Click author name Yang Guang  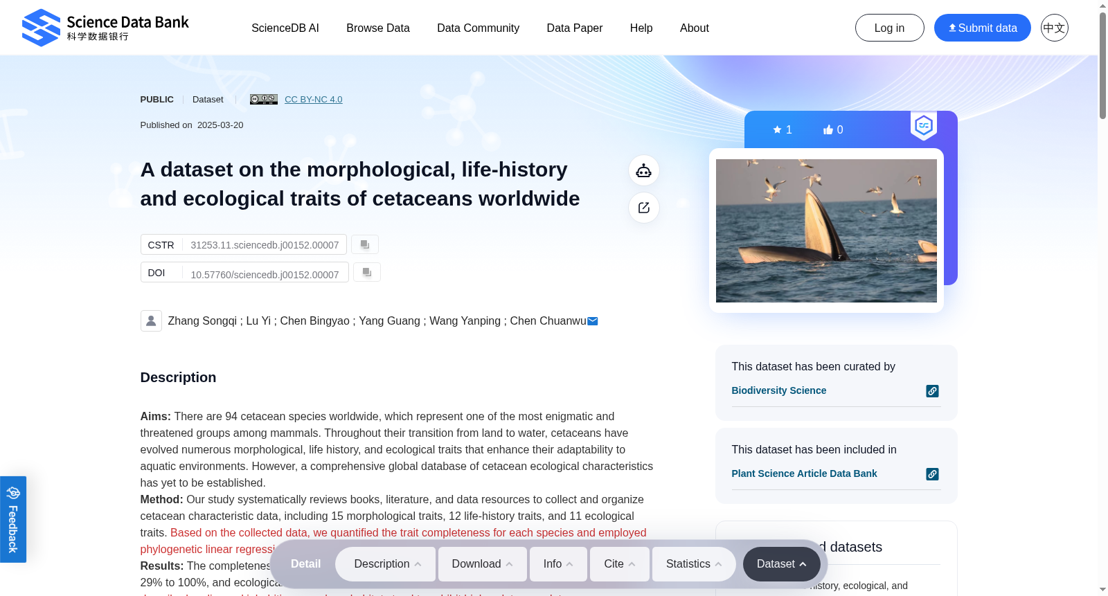(x=390, y=320)
